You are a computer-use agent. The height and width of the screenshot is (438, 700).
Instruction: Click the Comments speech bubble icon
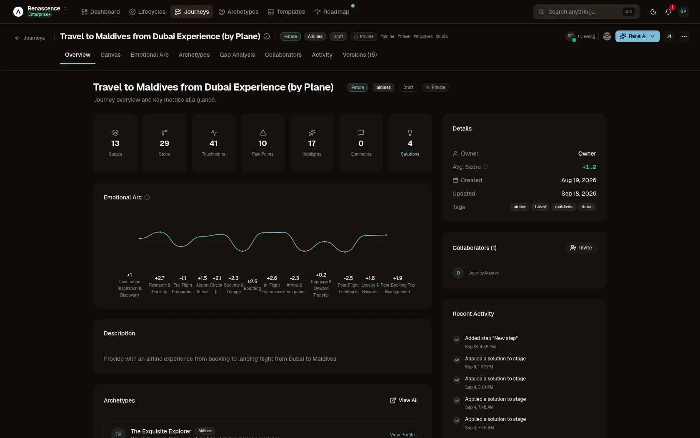click(x=361, y=133)
